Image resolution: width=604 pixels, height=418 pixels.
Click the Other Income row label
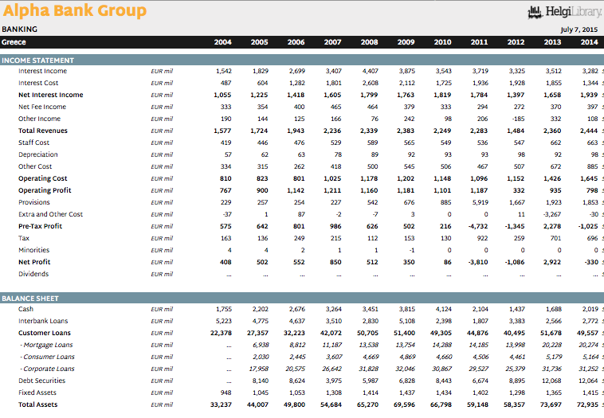[x=39, y=119]
